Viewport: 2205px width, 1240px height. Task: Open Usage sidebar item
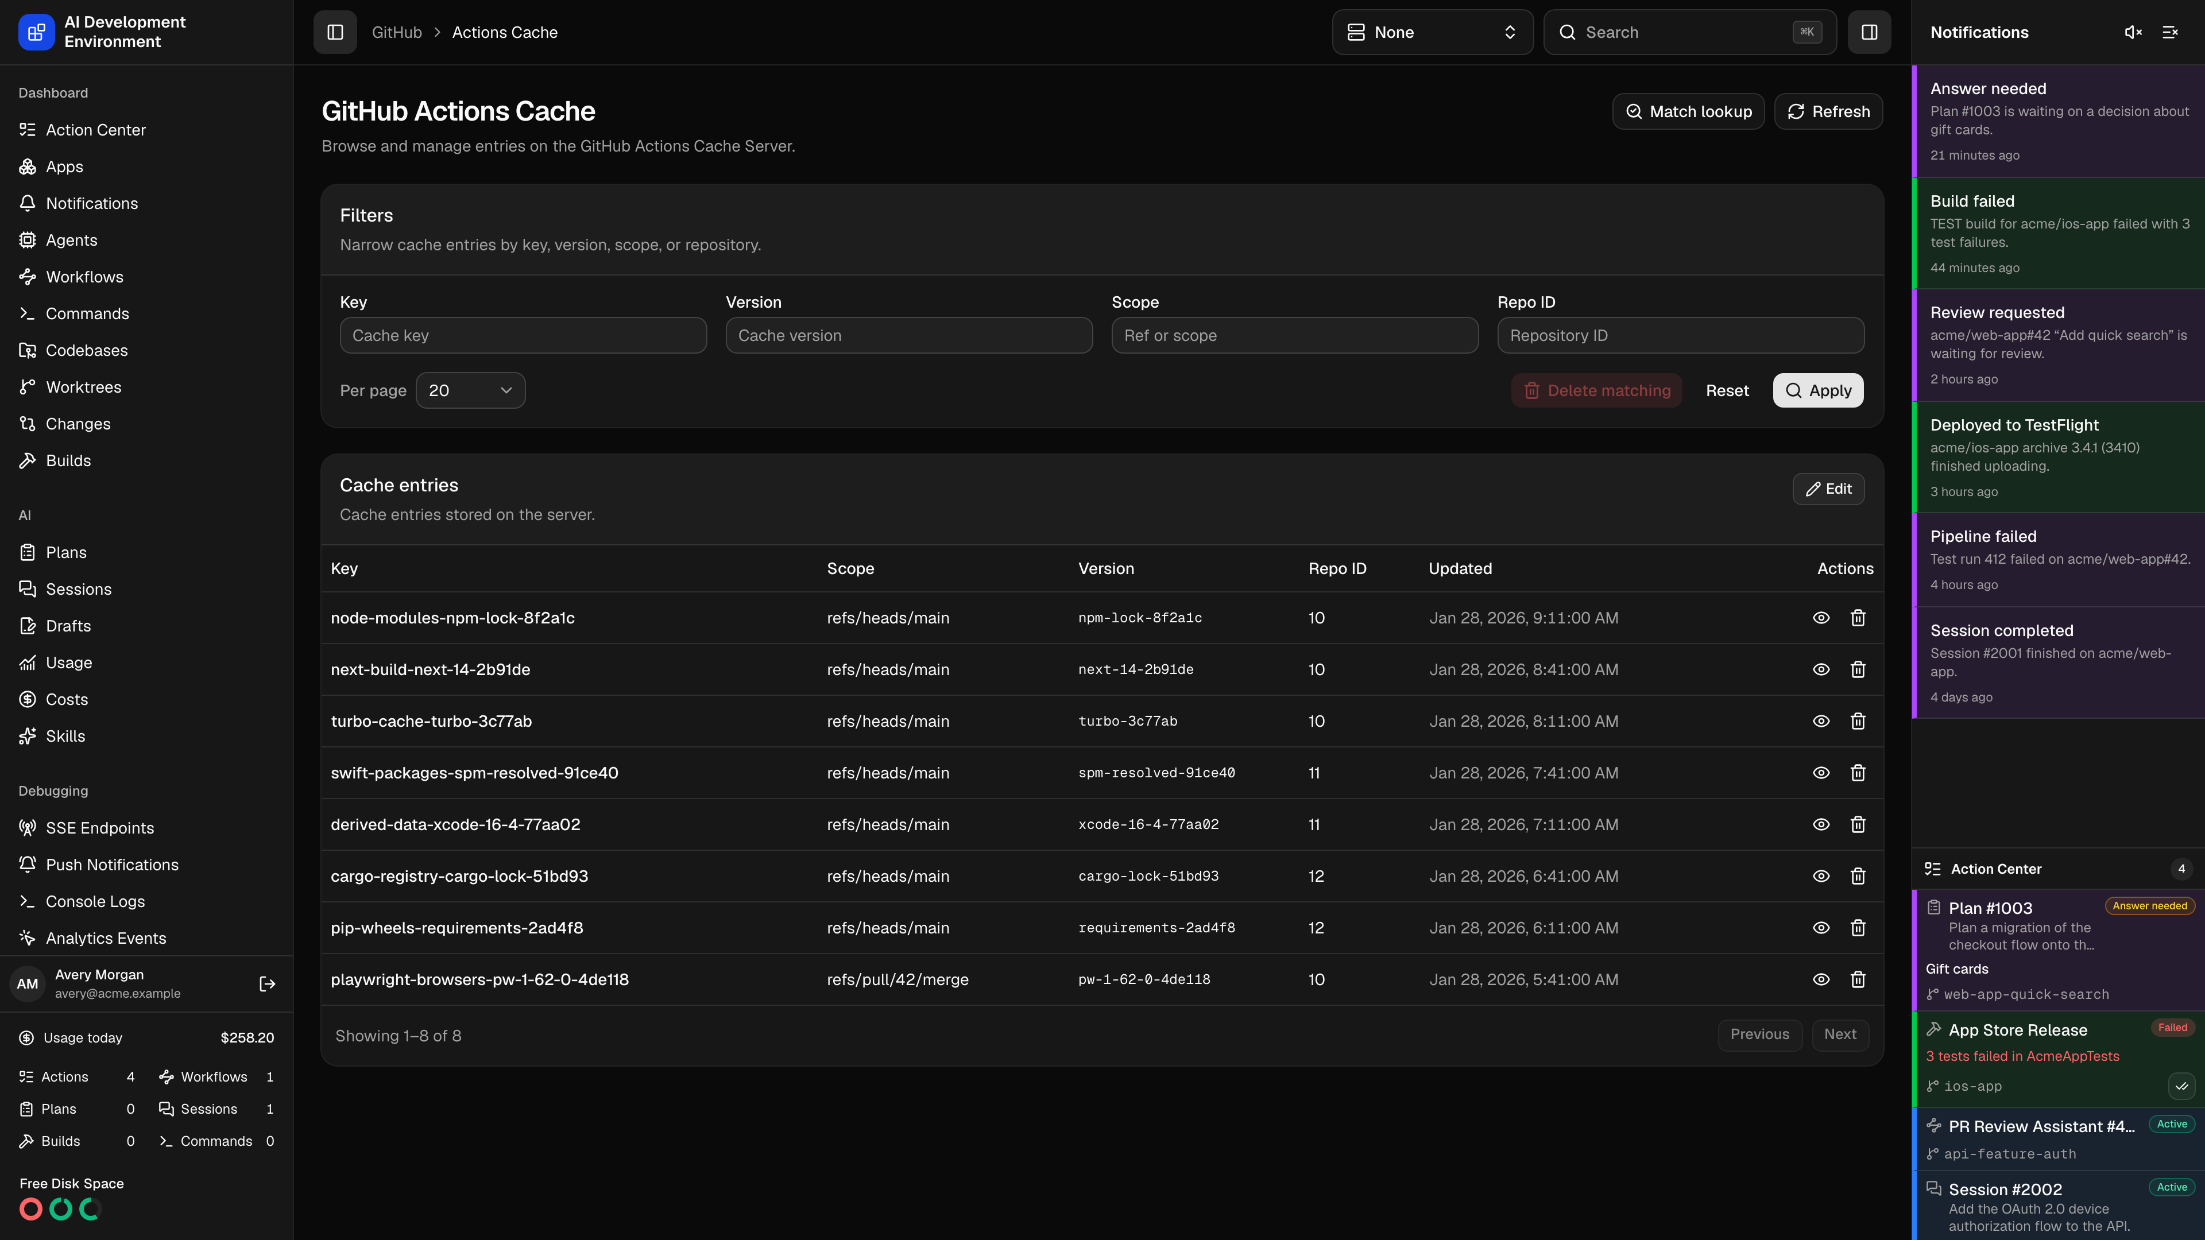click(x=146, y=663)
